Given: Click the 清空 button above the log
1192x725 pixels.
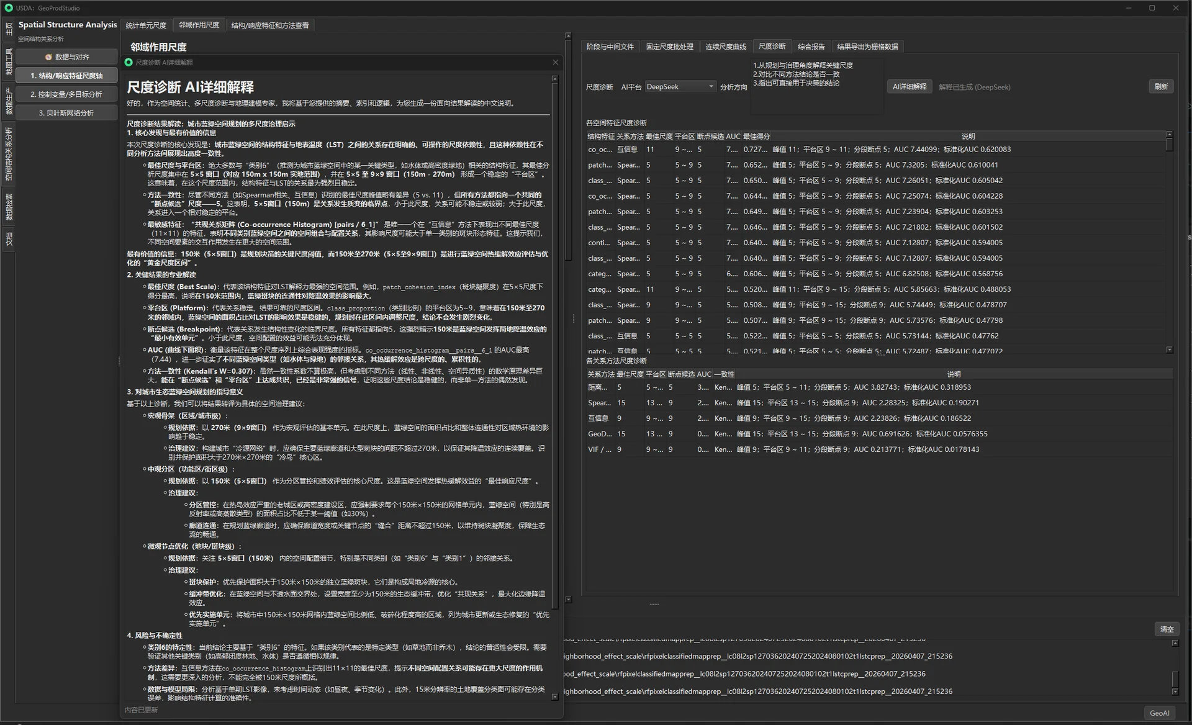Looking at the screenshot, I should click(x=1167, y=629).
